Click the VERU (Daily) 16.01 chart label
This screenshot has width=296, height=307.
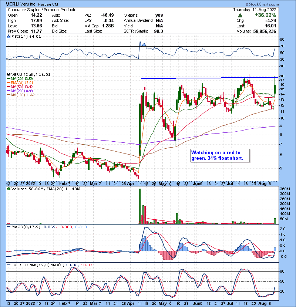pos(31,74)
